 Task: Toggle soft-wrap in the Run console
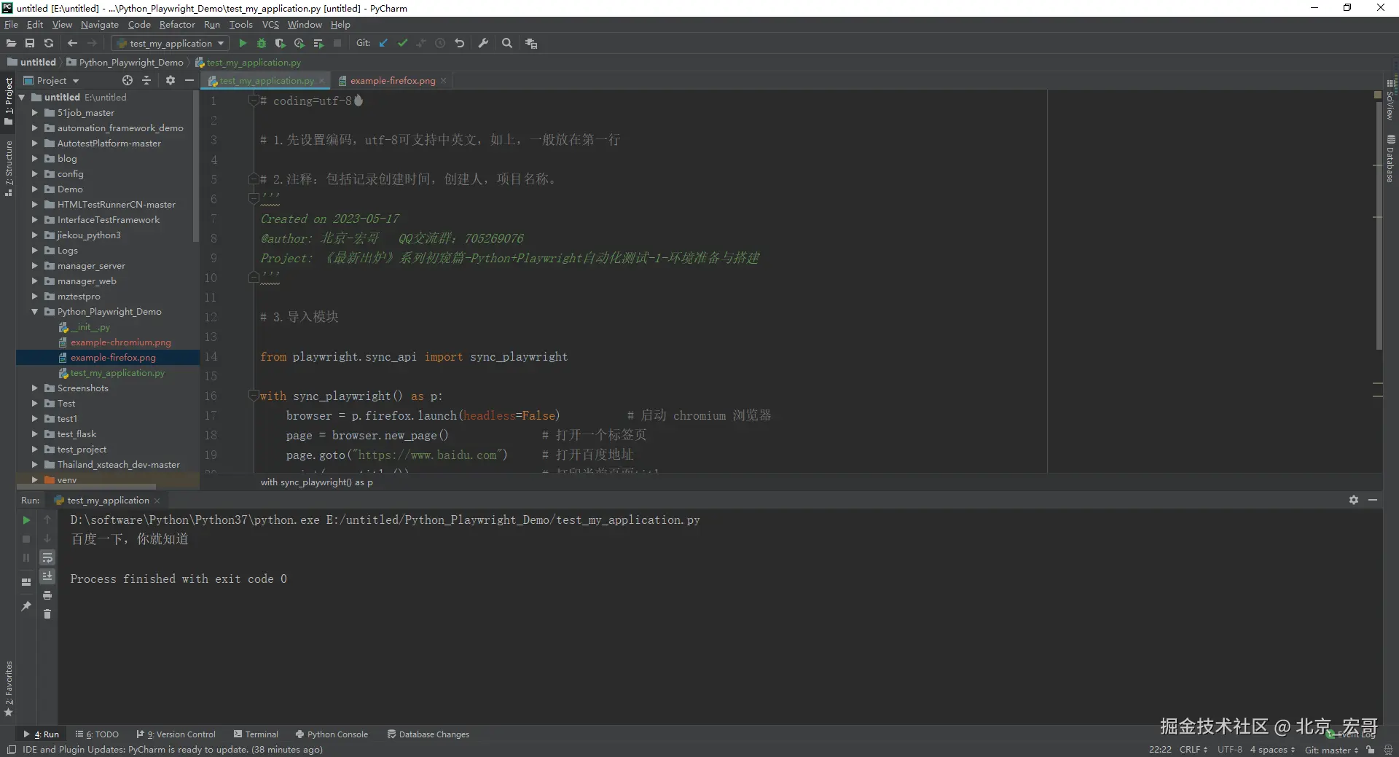[x=47, y=558]
